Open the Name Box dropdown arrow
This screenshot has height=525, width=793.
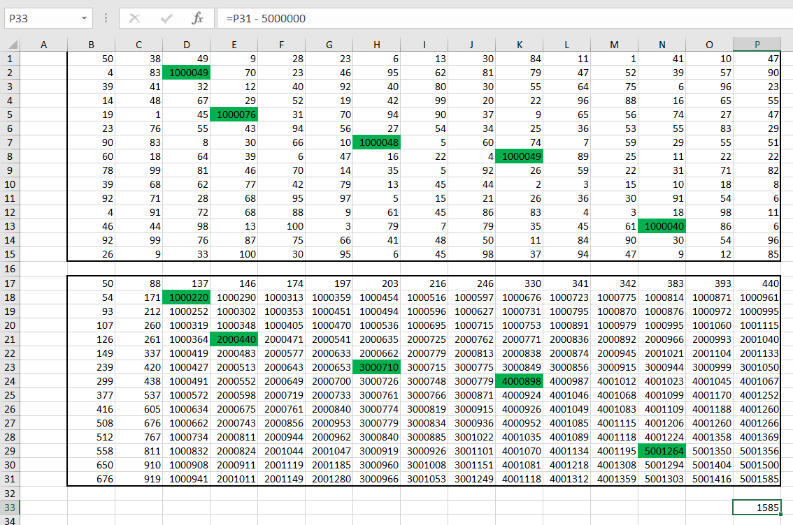coord(85,18)
